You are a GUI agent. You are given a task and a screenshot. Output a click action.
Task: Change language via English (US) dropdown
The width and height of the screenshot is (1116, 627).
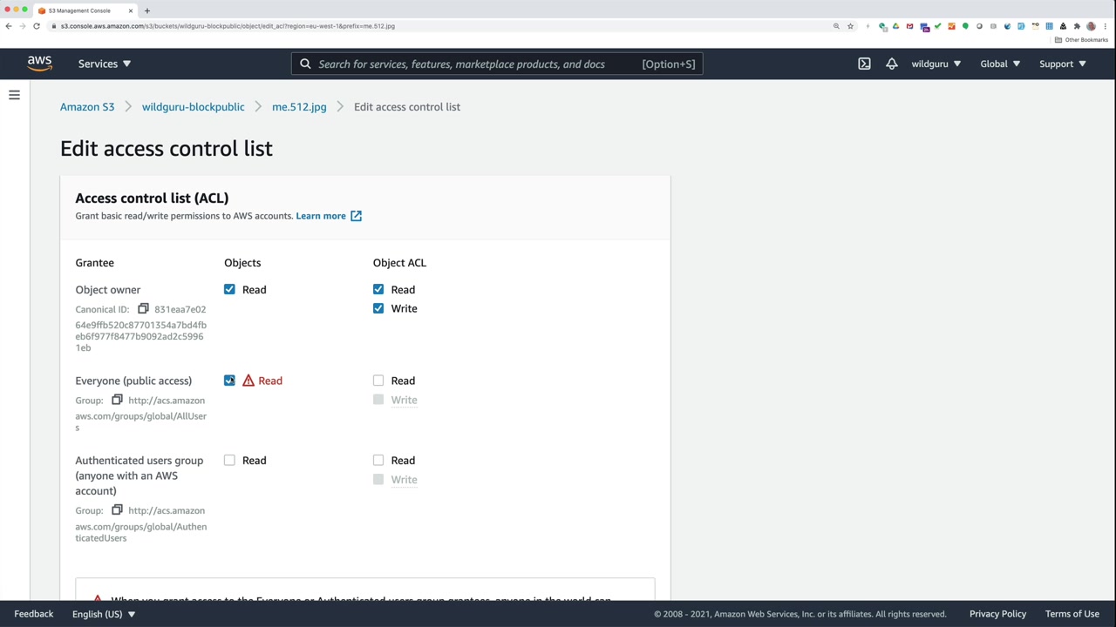(104, 614)
